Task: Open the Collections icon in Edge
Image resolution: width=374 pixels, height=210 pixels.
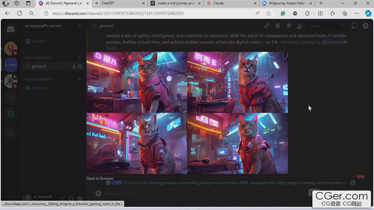Action: click(x=345, y=13)
